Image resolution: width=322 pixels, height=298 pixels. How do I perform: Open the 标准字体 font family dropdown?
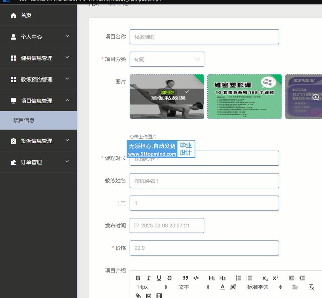click(264, 287)
